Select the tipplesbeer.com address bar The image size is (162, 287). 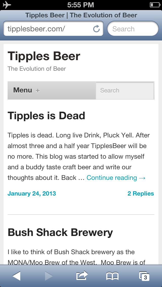click(x=48, y=29)
